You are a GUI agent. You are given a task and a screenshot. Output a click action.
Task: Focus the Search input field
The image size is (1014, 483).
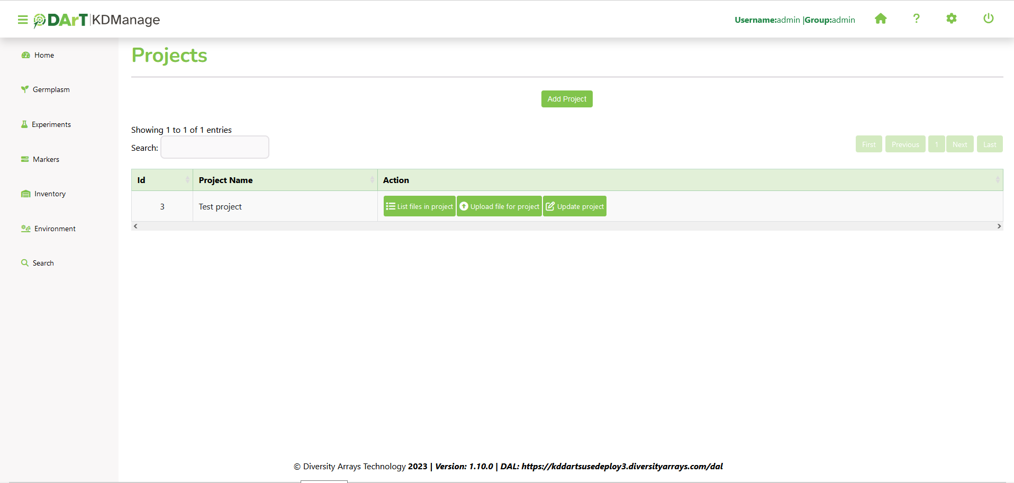[215, 148]
